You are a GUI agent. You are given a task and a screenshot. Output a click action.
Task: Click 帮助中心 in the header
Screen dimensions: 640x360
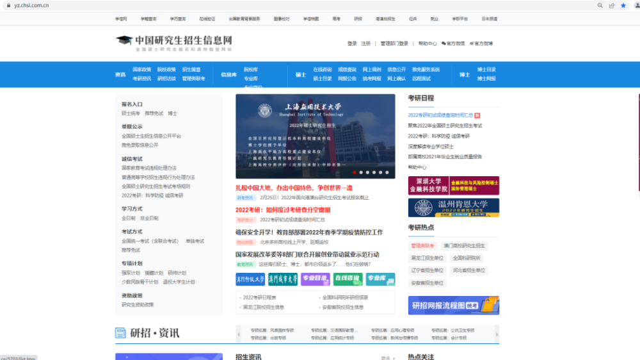[428, 44]
